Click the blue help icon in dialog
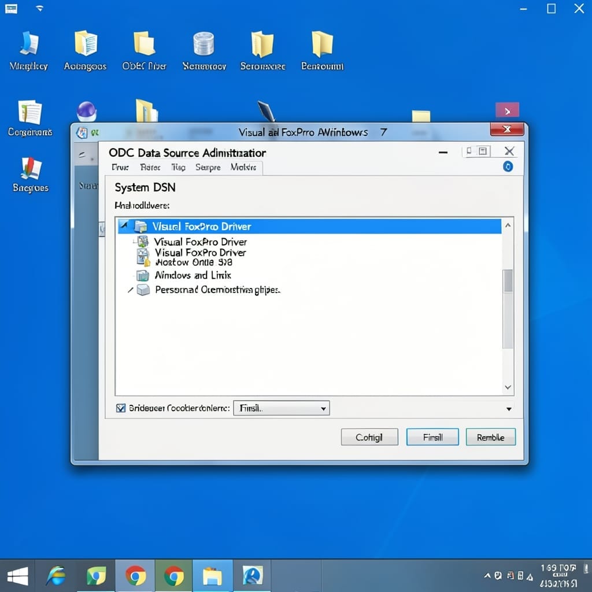Image resolution: width=592 pixels, height=592 pixels. [x=508, y=166]
